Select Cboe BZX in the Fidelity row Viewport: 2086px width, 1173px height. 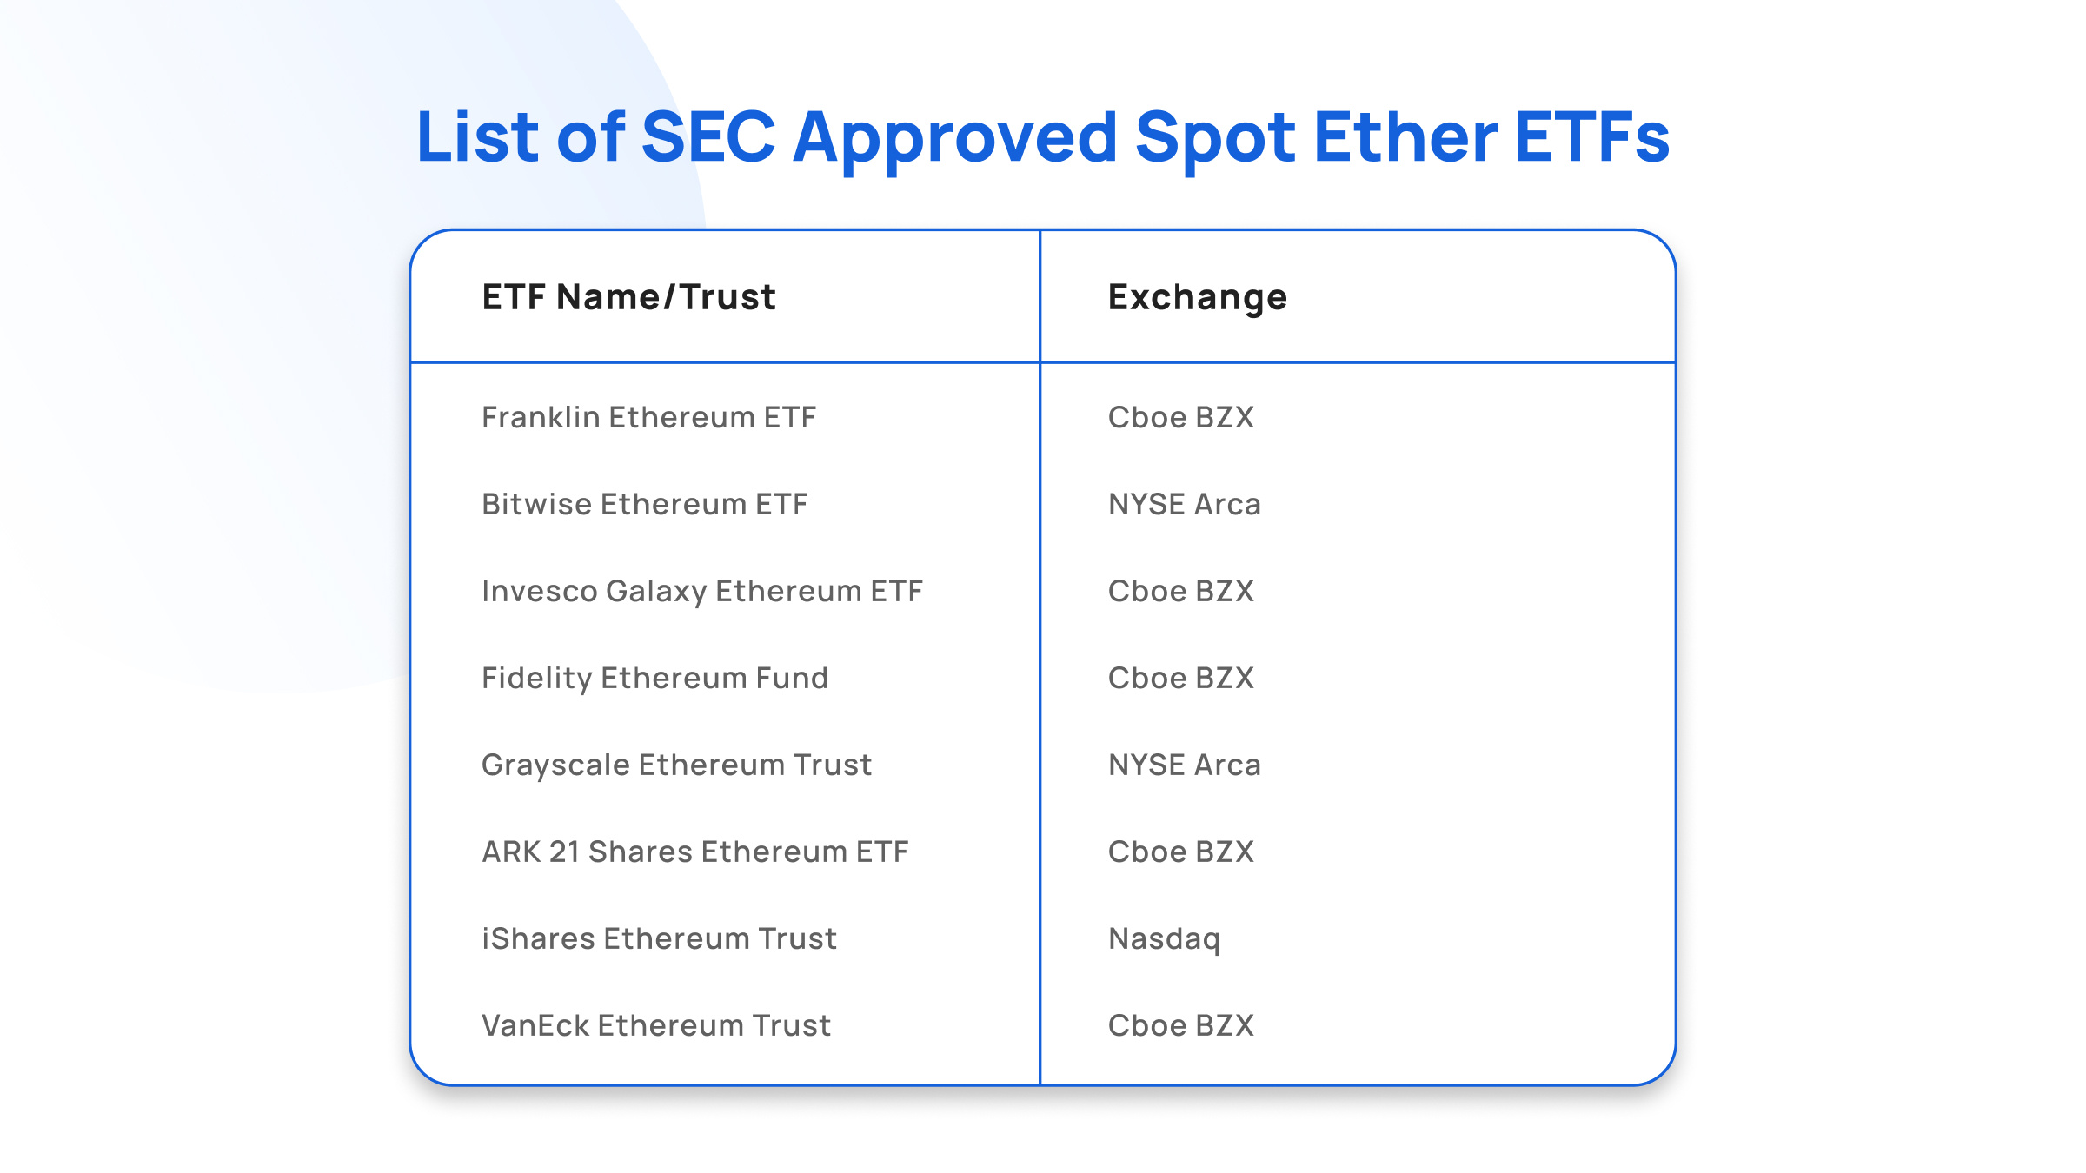[x=1180, y=678]
